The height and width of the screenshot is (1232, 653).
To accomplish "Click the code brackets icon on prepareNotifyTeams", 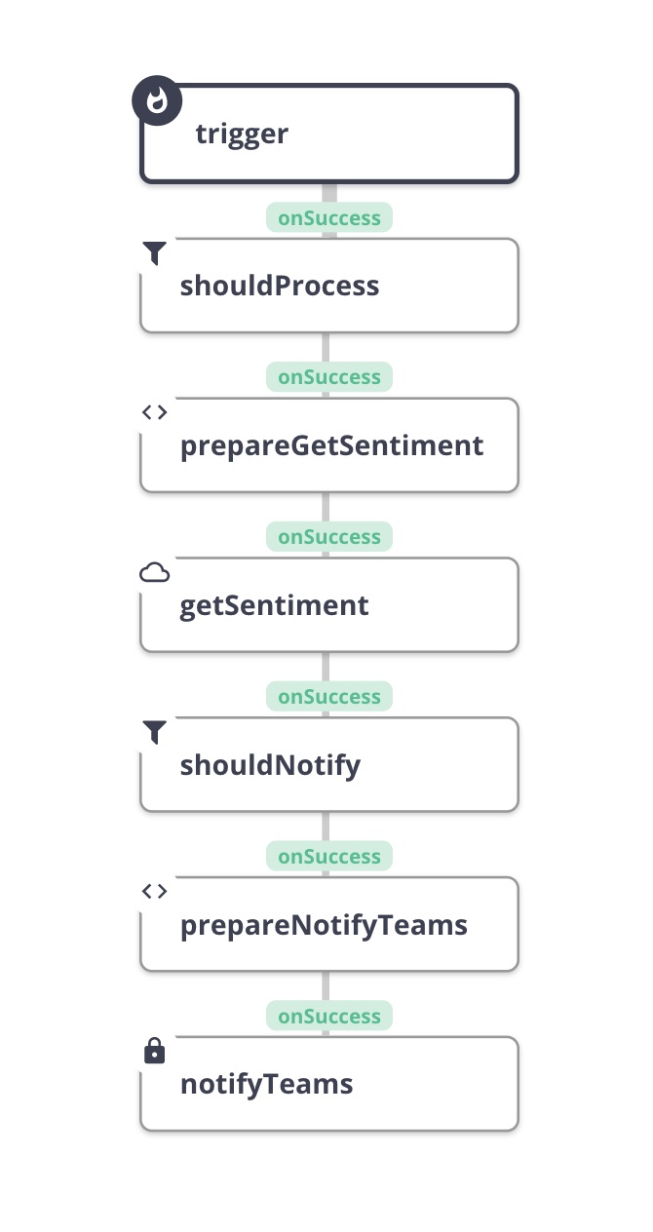I will 154,891.
